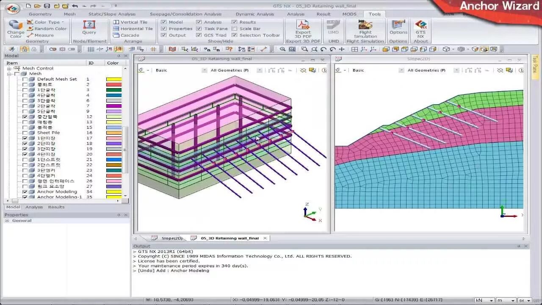Viewport: 542px width, 305px height.
Task: Arrange windows with Vertical Tile
Action: click(x=130, y=22)
